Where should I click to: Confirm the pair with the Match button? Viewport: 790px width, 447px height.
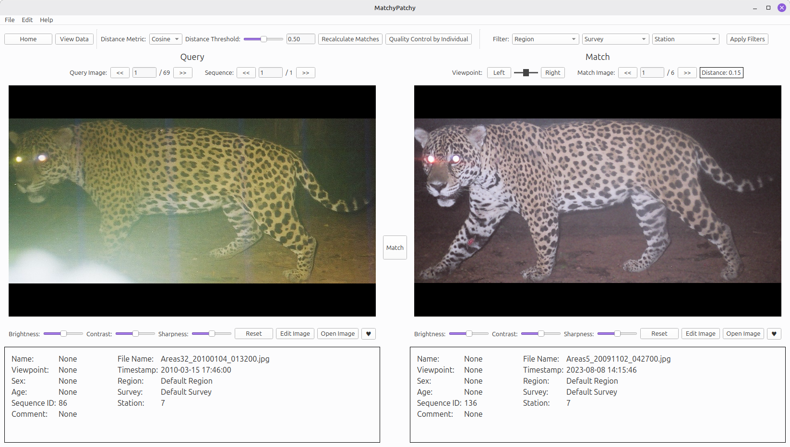click(395, 247)
